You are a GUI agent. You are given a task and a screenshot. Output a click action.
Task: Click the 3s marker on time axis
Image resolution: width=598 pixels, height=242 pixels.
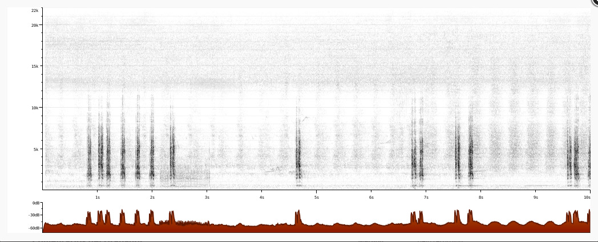click(207, 197)
